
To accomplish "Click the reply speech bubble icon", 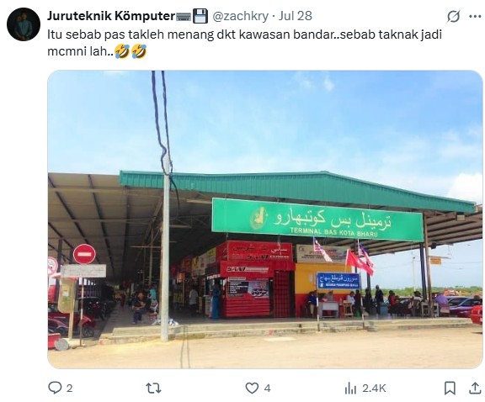I will [x=55, y=388].
